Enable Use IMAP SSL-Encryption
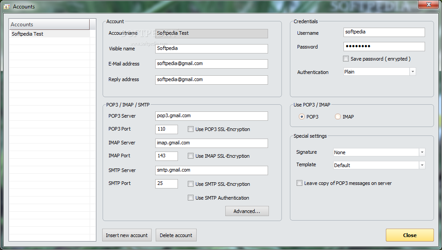 (190, 156)
